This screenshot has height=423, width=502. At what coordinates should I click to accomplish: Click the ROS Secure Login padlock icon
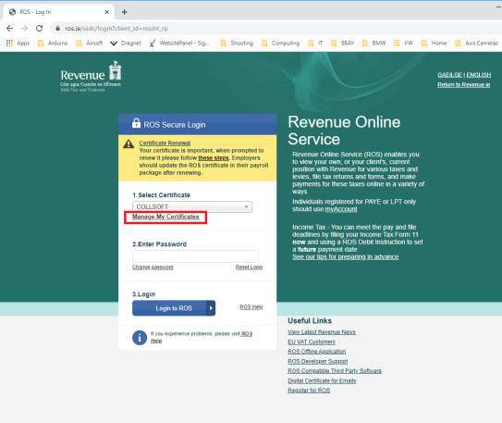tap(136, 123)
